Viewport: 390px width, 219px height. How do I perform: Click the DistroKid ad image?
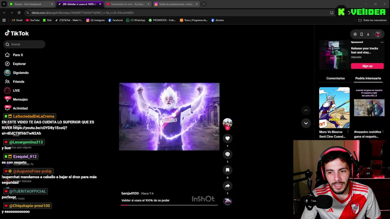[334, 55]
